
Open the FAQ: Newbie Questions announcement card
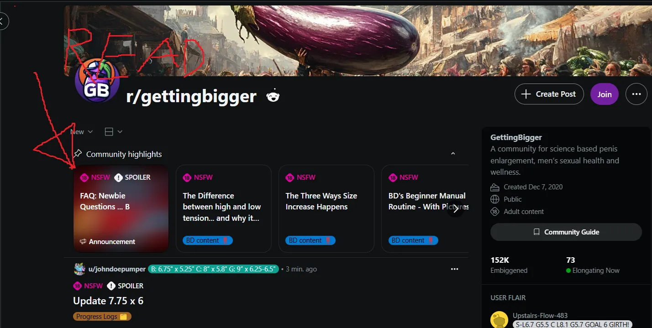121,208
